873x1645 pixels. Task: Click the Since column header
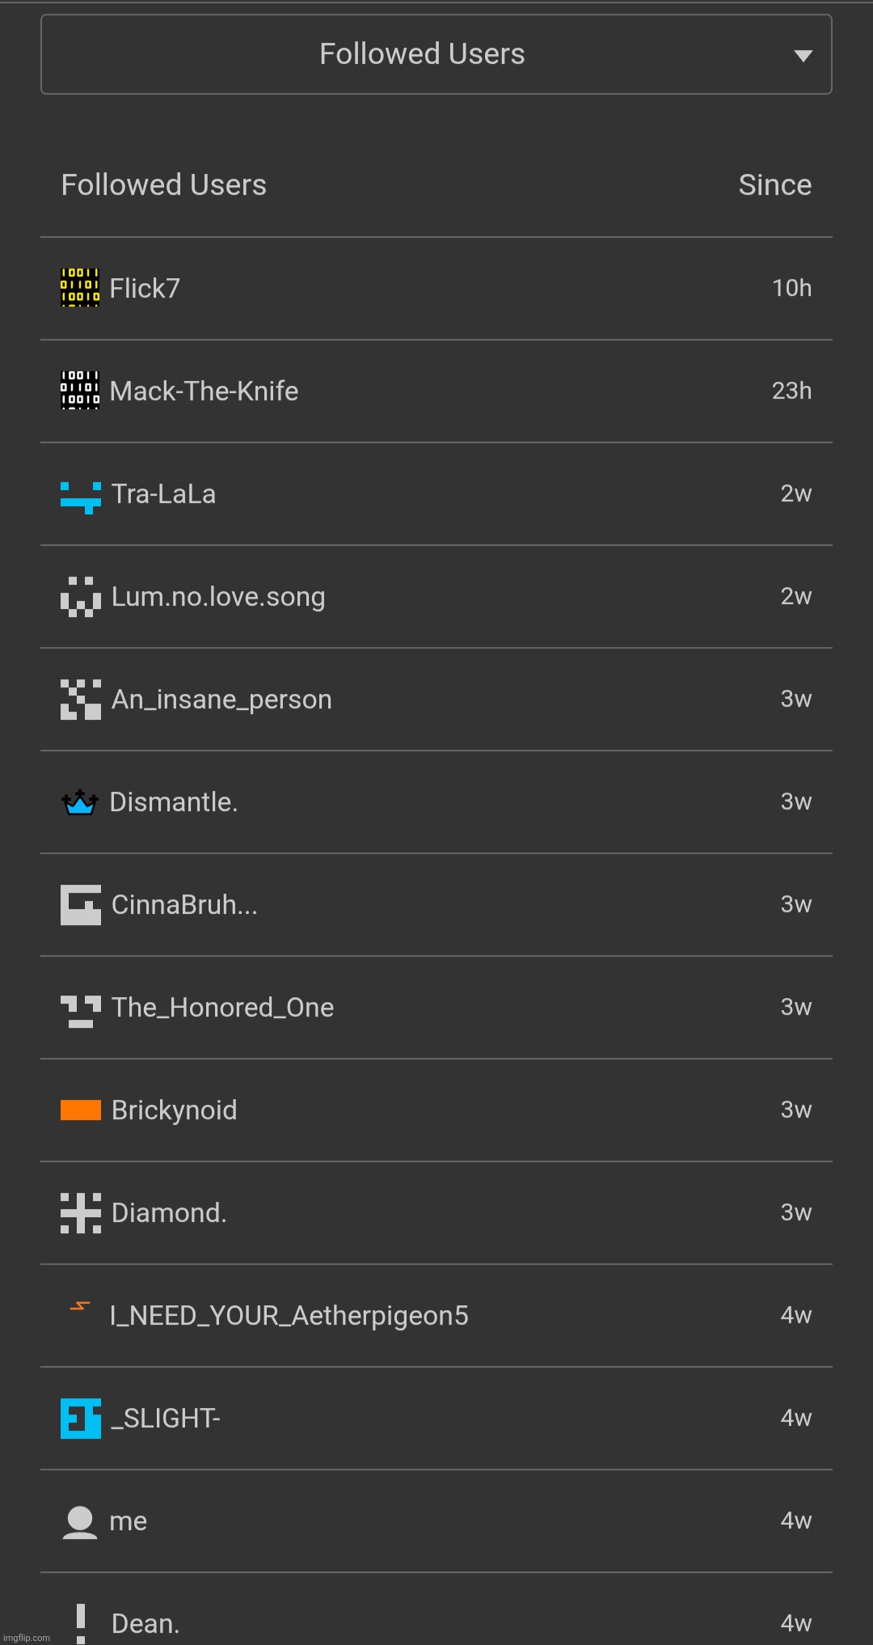[x=774, y=185]
